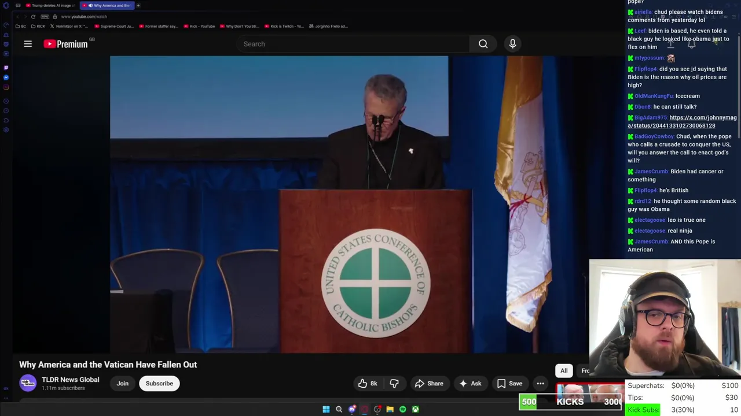Image resolution: width=741 pixels, height=416 pixels.
Task: Click the browser address bar URL
Action: (84, 17)
